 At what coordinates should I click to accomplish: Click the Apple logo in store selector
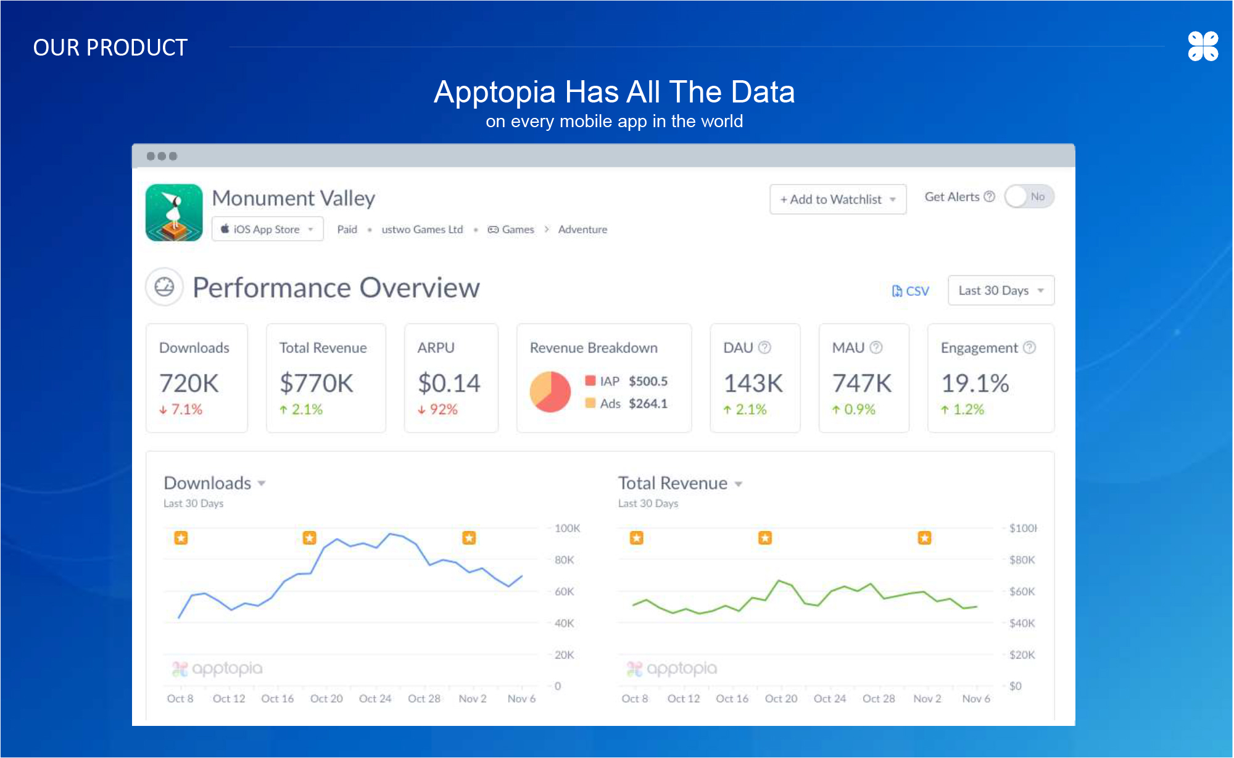click(x=225, y=229)
